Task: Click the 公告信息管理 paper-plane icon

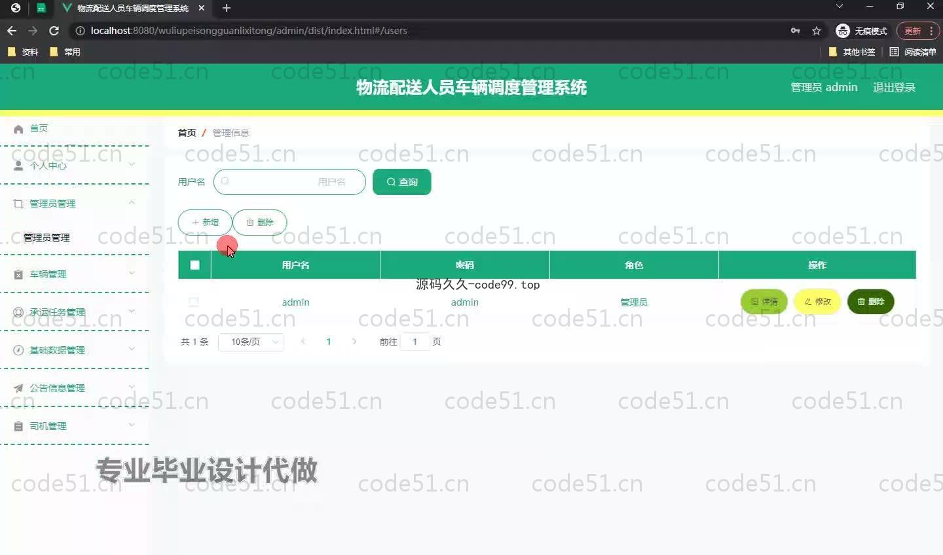Action: pyautogui.click(x=18, y=388)
